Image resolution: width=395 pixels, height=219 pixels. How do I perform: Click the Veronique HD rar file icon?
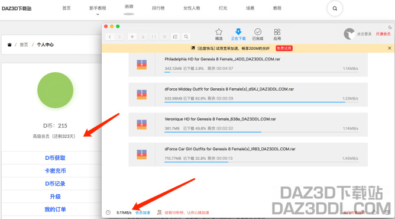(141, 124)
